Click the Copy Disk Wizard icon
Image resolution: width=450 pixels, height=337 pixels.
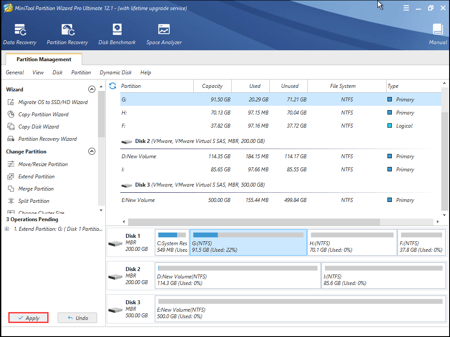coord(11,126)
